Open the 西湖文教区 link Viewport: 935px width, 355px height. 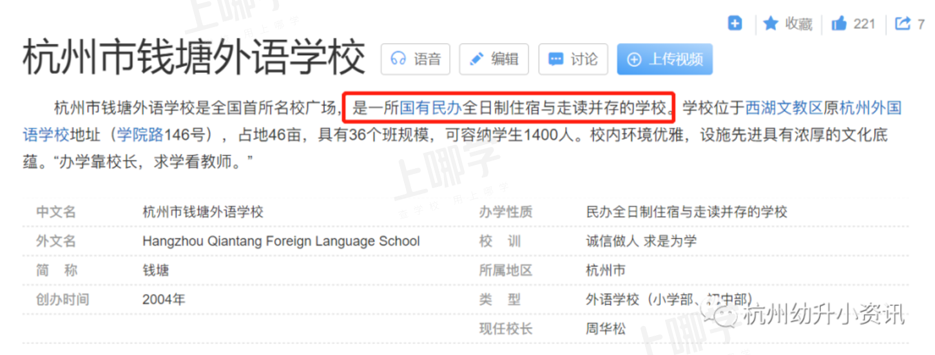pyautogui.click(x=785, y=107)
